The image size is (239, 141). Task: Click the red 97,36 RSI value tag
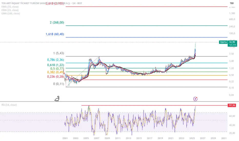click(x=232, y=105)
